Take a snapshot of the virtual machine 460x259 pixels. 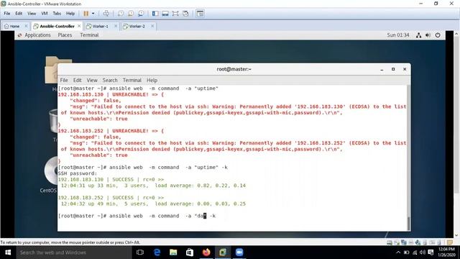121,14
